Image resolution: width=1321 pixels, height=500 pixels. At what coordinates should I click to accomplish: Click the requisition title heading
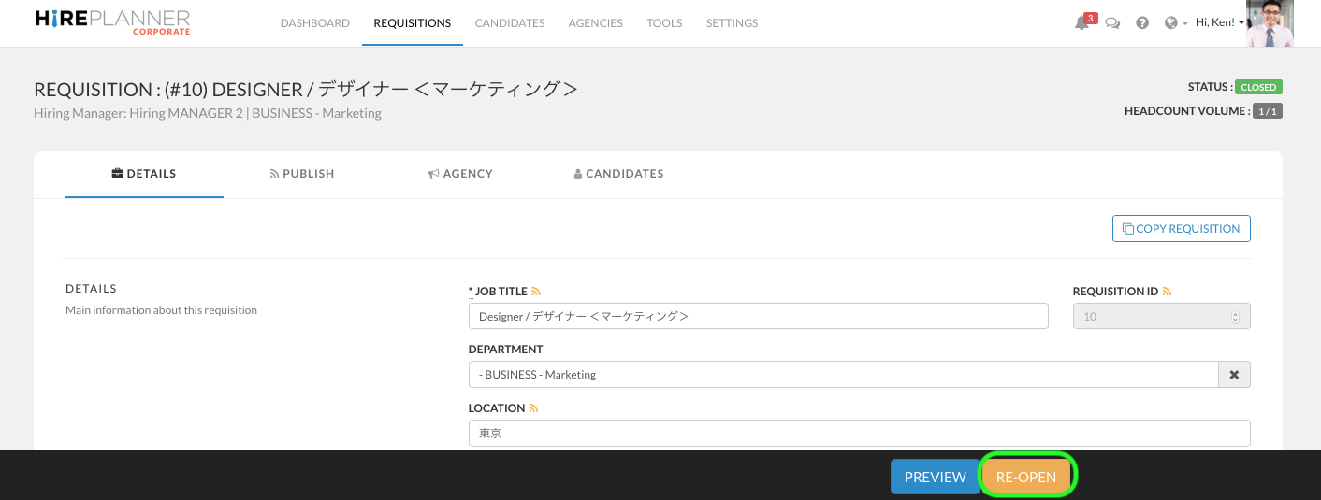(306, 90)
